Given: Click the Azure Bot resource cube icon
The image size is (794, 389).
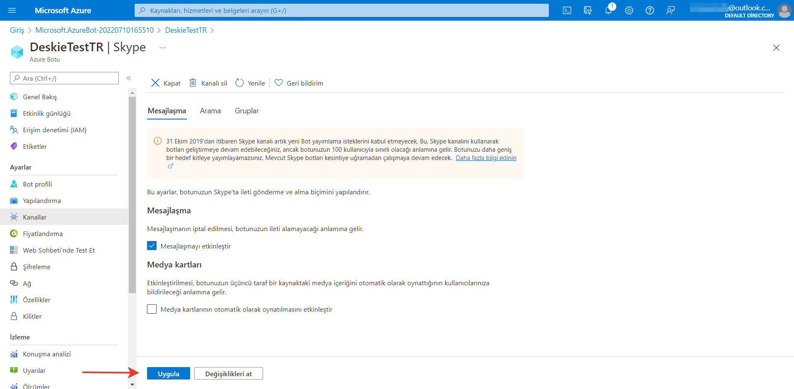Looking at the screenshot, I should point(17,52).
